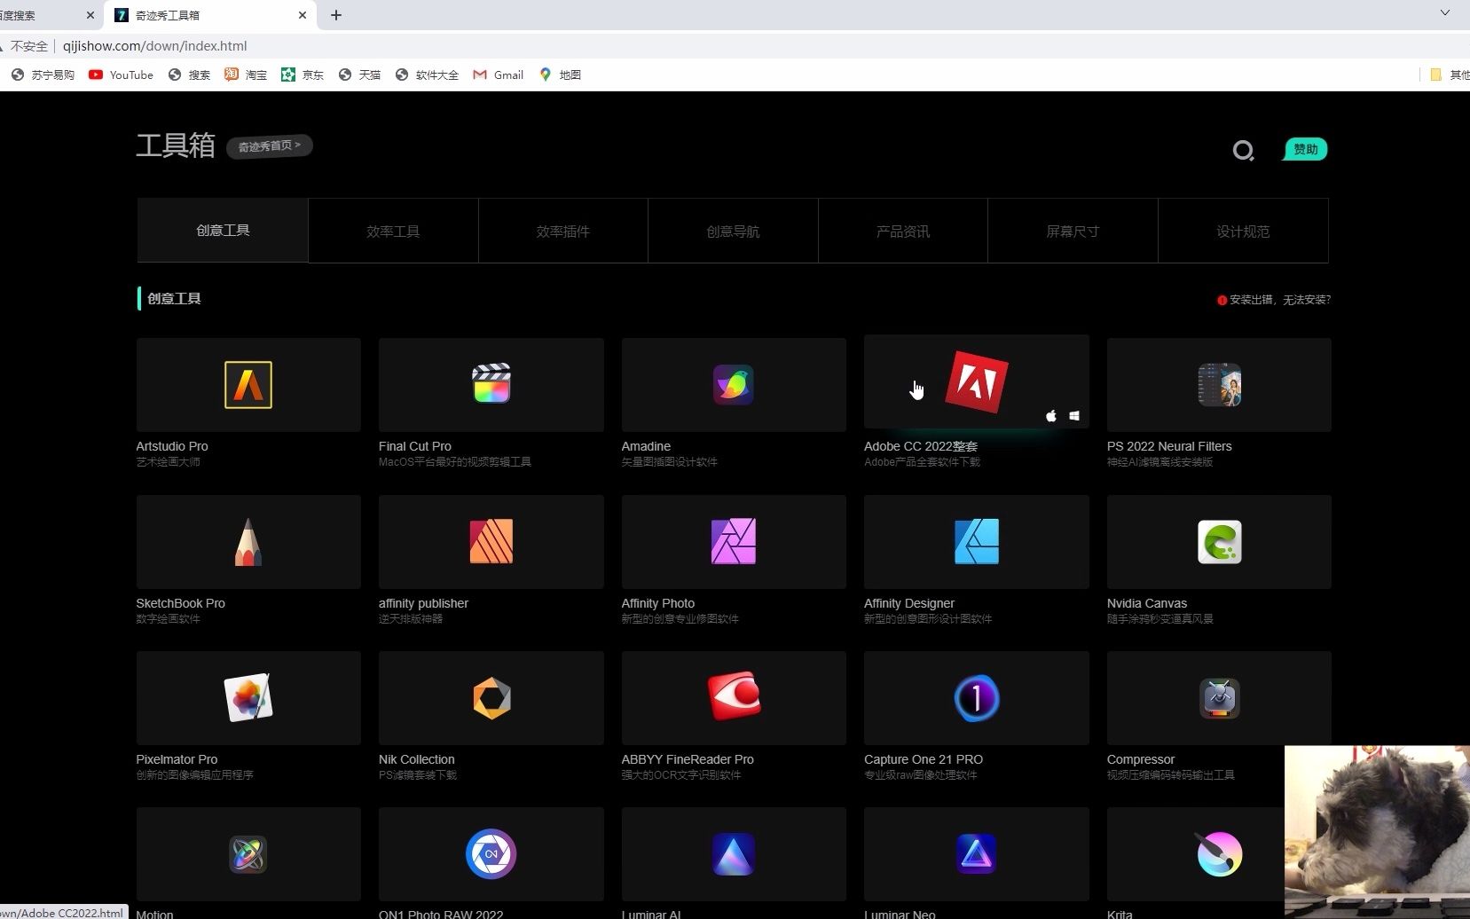
Task: Select the 创意工具 tab
Action: pos(223,231)
